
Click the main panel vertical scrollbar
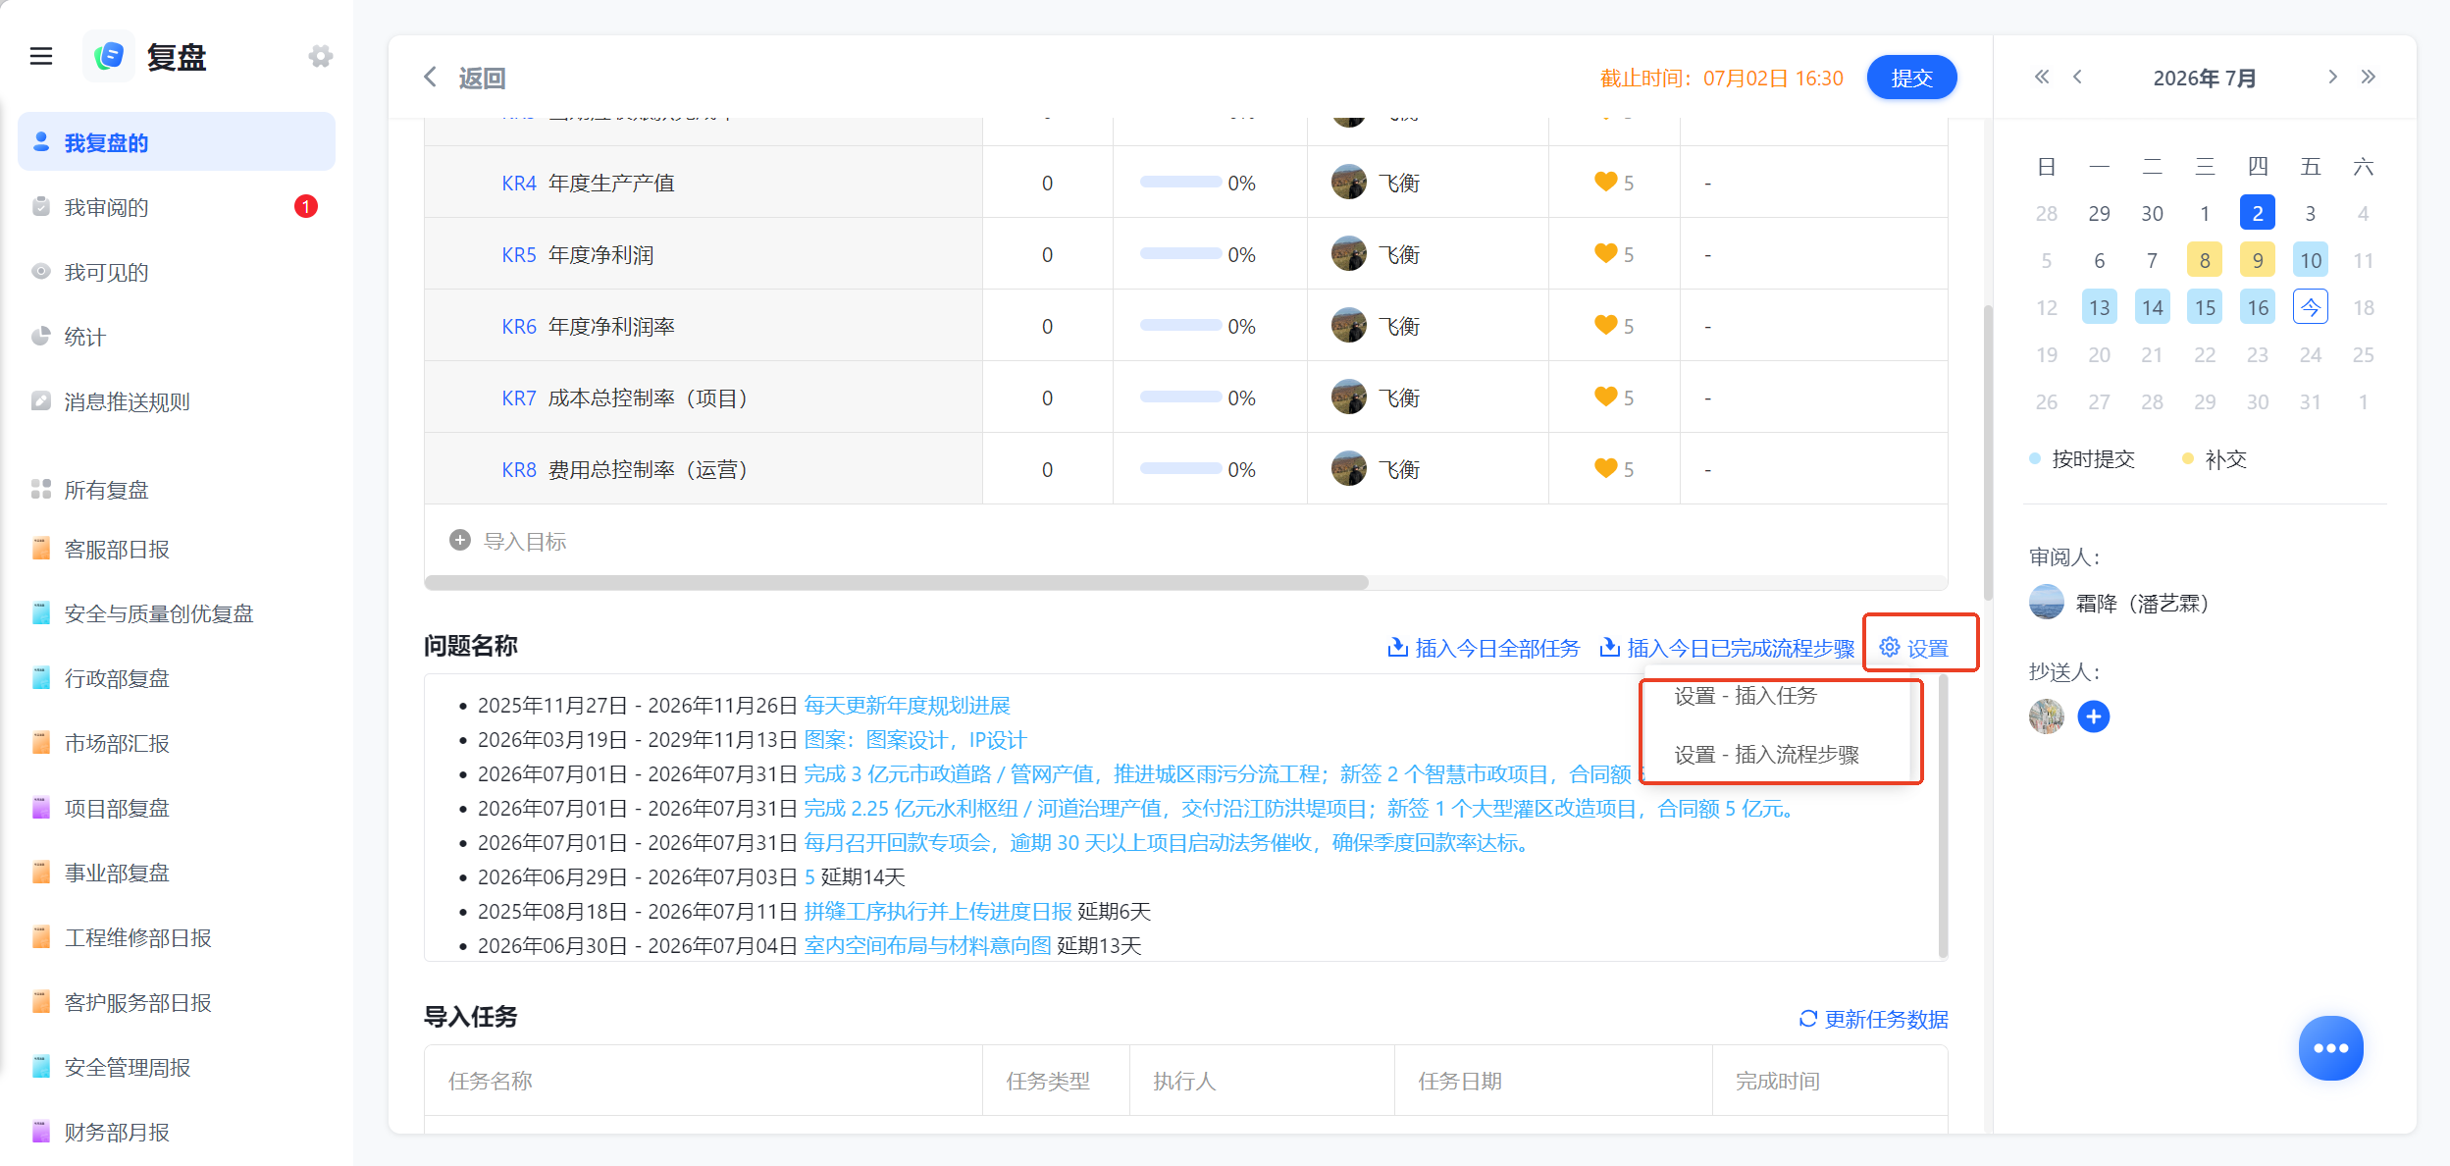click(x=1988, y=451)
